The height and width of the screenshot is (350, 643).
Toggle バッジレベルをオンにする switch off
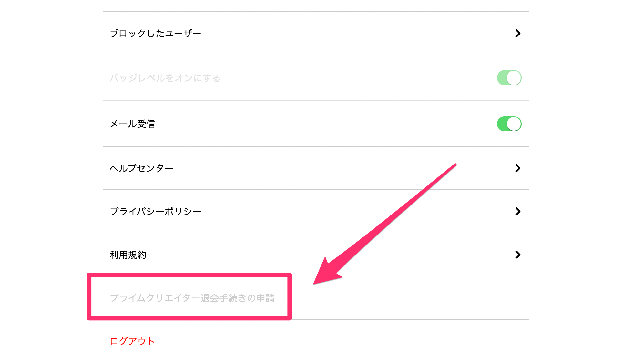[x=509, y=77]
